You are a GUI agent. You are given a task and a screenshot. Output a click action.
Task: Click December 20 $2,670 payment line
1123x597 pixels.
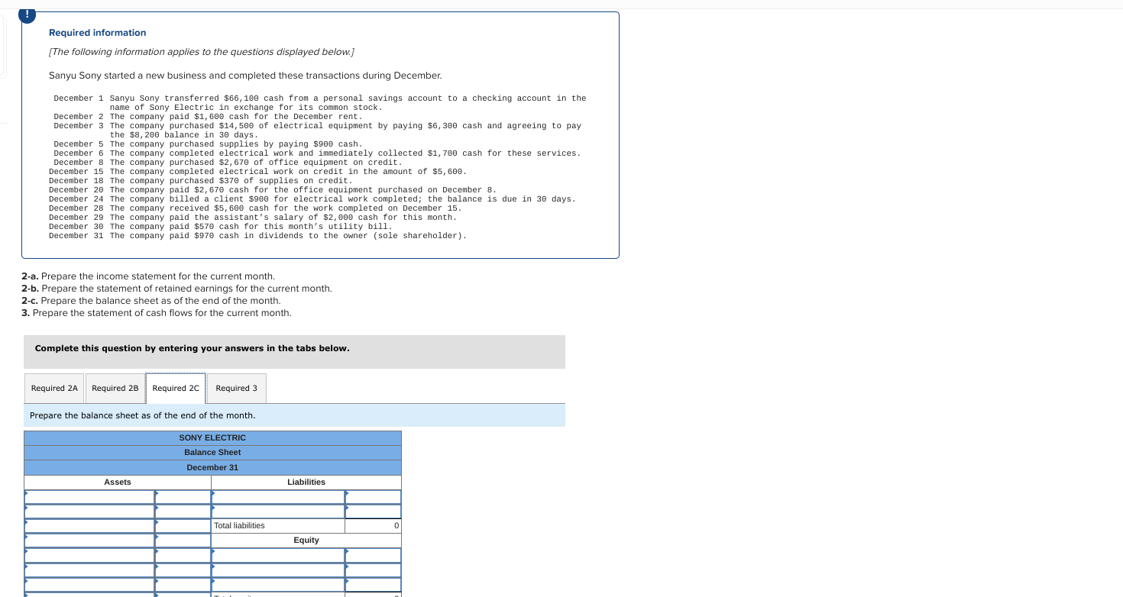[273, 190]
